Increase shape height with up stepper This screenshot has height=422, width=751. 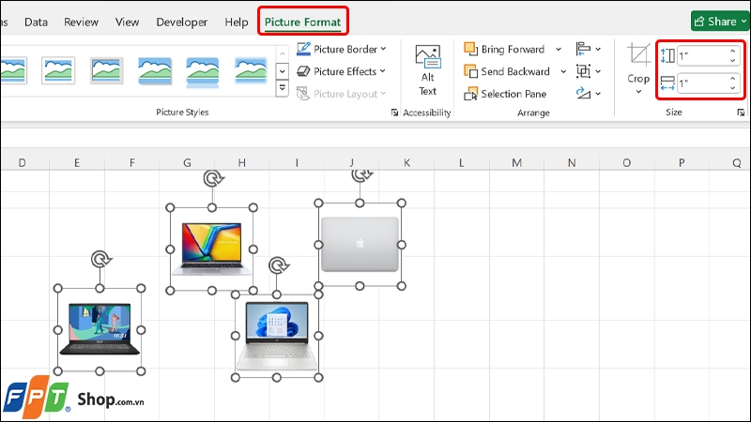pyautogui.click(x=733, y=52)
